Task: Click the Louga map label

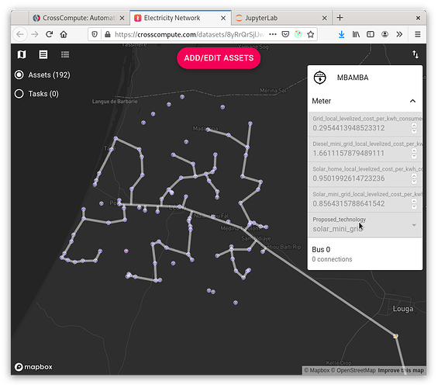Action: click(x=403, y=309)
